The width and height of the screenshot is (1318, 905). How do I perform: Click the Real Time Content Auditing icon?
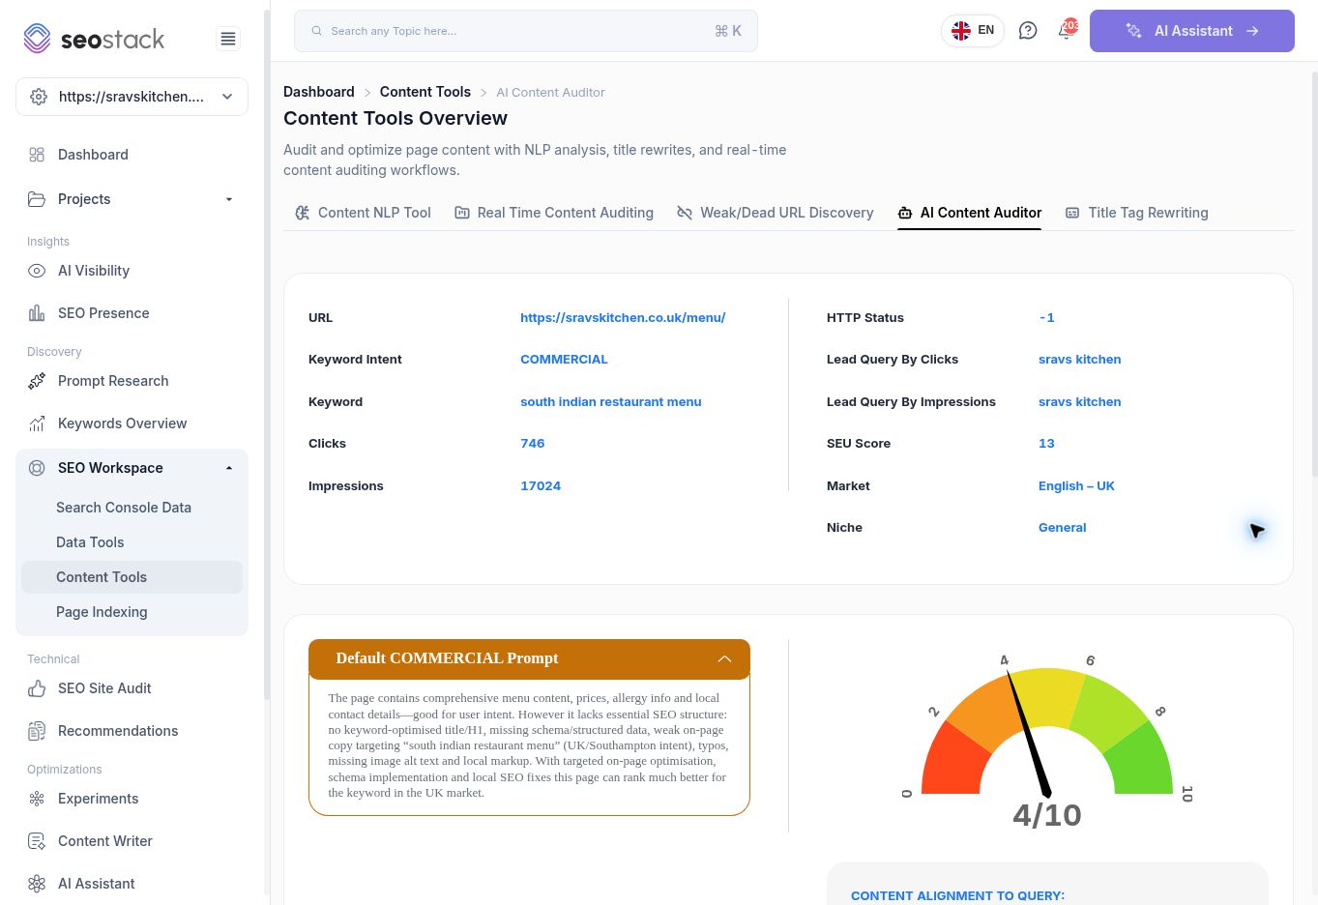[462, 213]
